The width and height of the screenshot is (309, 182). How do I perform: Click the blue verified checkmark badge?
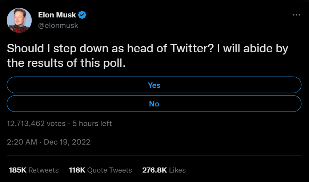tap(83, 15)
